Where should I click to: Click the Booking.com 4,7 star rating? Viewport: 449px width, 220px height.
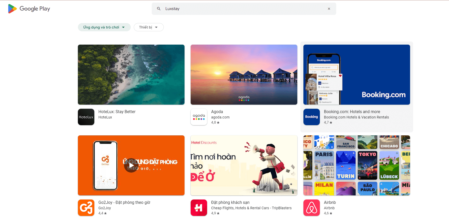(328, 123)
